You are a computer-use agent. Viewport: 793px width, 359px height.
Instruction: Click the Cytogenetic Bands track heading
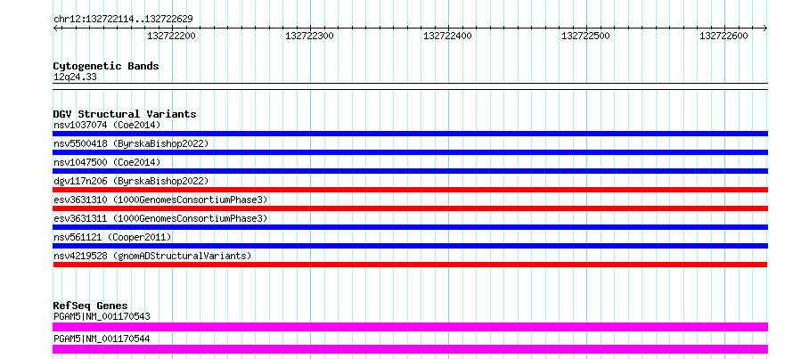(x=106, y=66)
